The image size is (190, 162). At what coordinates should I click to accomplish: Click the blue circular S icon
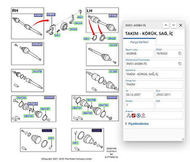pyautogui.click(x=138, y=115)
